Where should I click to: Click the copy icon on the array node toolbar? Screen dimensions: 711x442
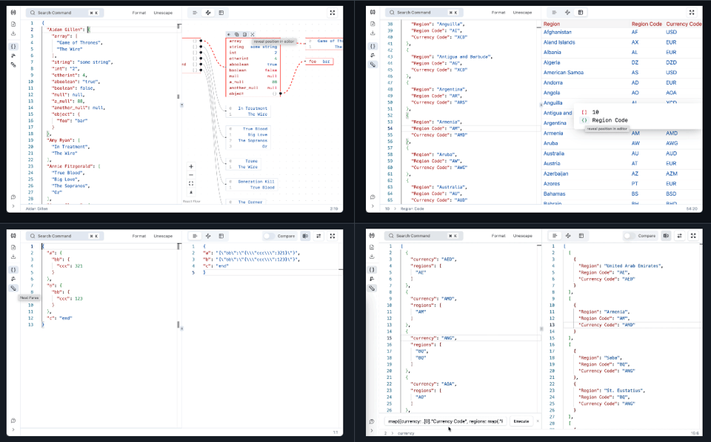237,35
